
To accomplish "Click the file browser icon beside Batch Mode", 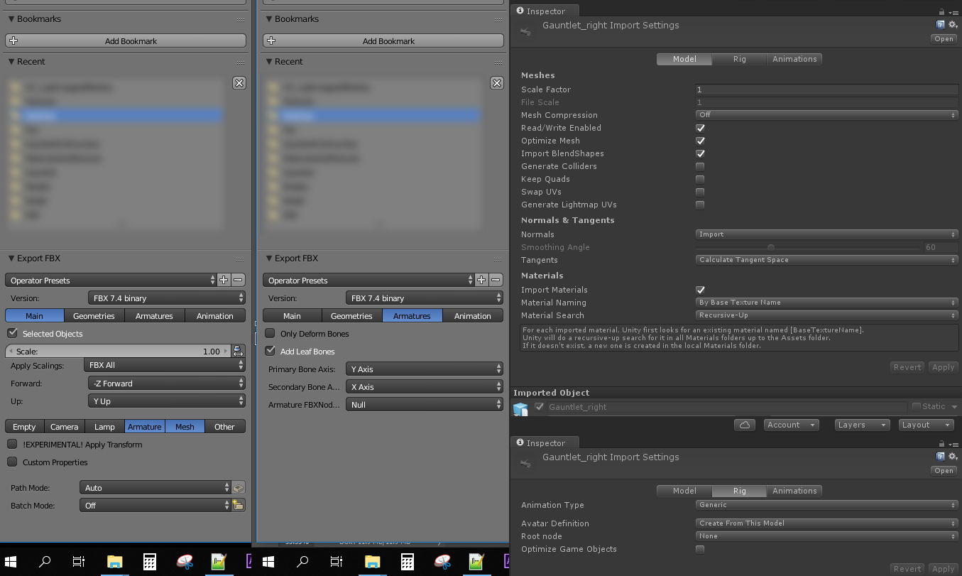I will (239, 505).
